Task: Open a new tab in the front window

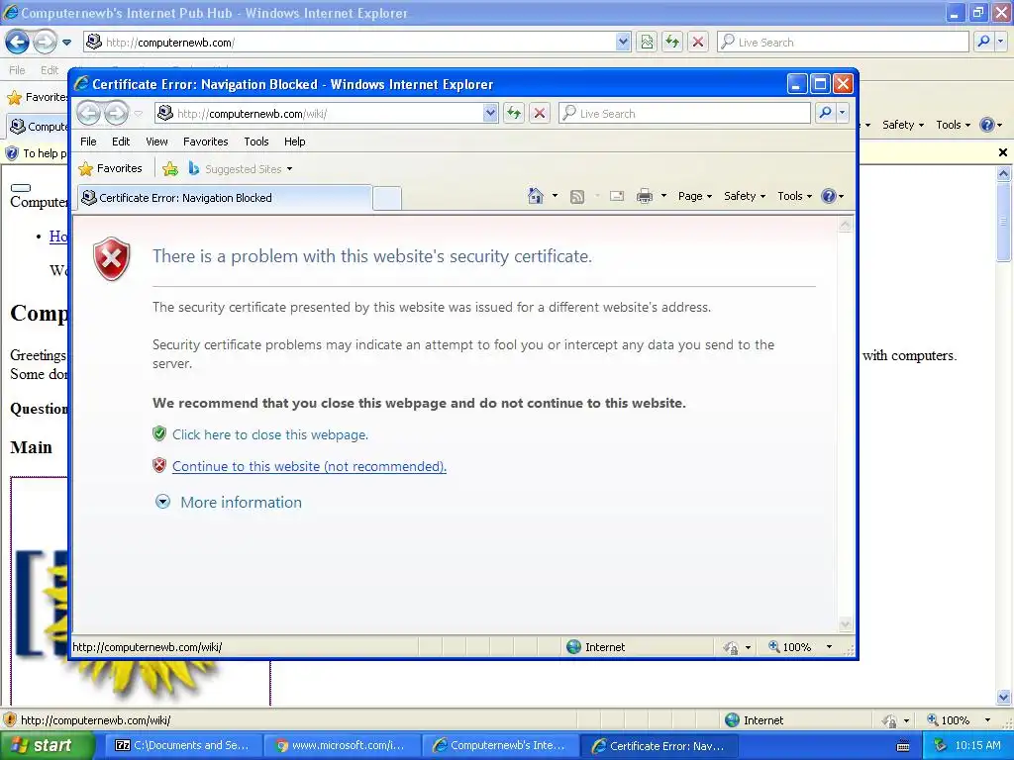Action: [387, 198]
